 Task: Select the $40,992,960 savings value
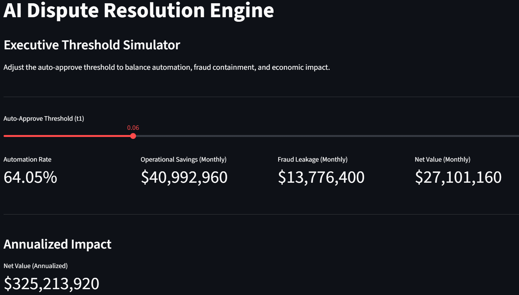pos(184,177)
